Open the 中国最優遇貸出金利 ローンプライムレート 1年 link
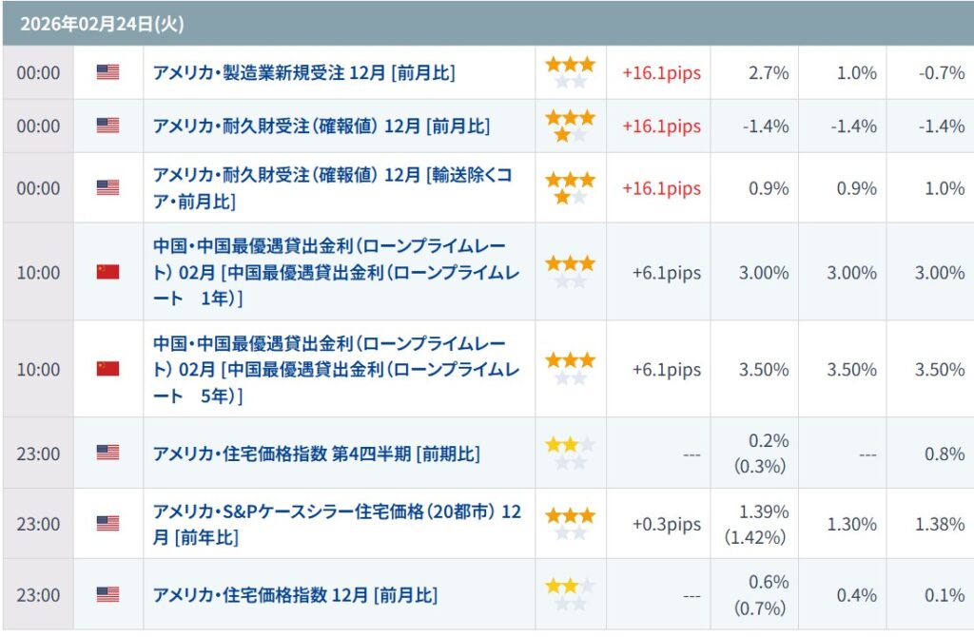The height and width of the screenshot is (637, 974). (x=329, y=273)
